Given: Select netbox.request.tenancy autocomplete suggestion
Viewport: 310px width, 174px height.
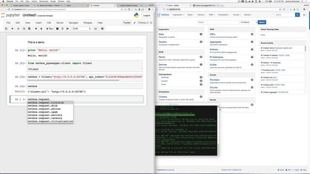Looking at the screenshot, I should pos(50,118).
